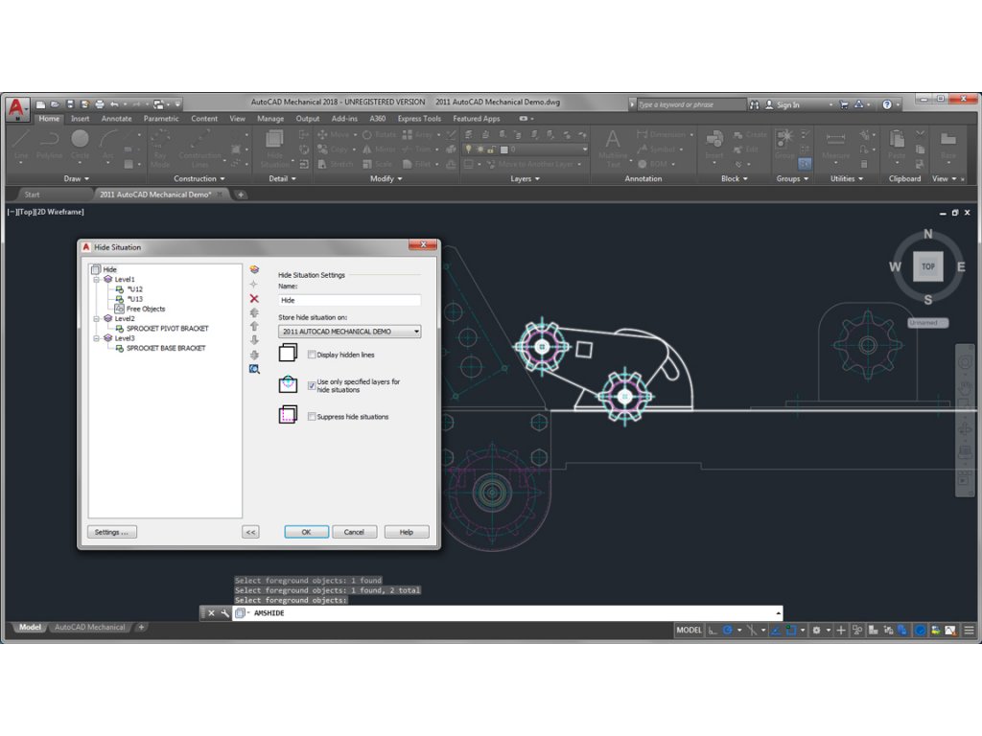The height and width of the screenshot is (736, 982).
Task: Click Help button in Hide Situation dialog
Action: tap(407, 532)
